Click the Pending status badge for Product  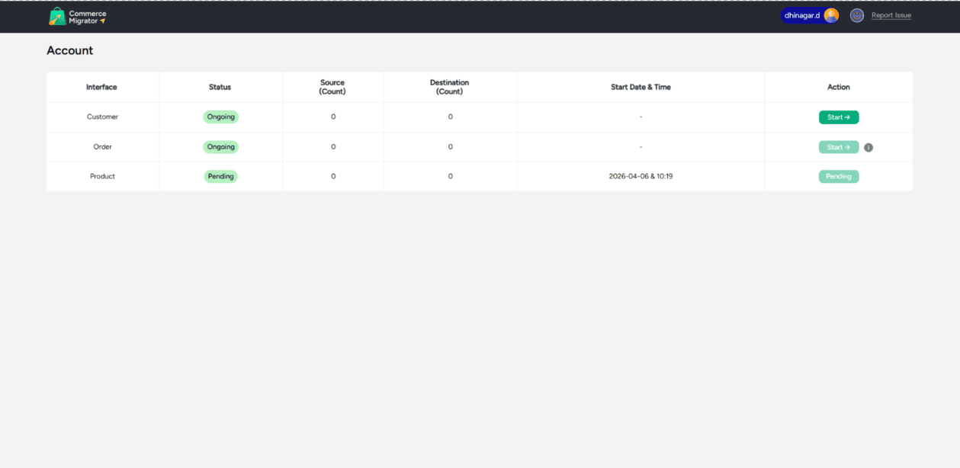coord(220,176)
